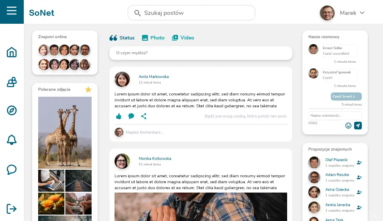Send the chat message
The height and width of the screenshot is (221, 383).
pyautogui.click(x=358, y=126)
